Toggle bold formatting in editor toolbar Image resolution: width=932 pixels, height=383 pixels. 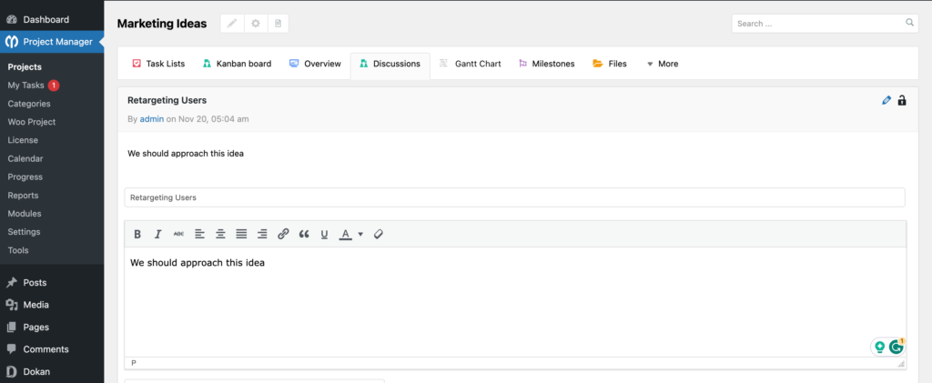[x=137, y=234]
